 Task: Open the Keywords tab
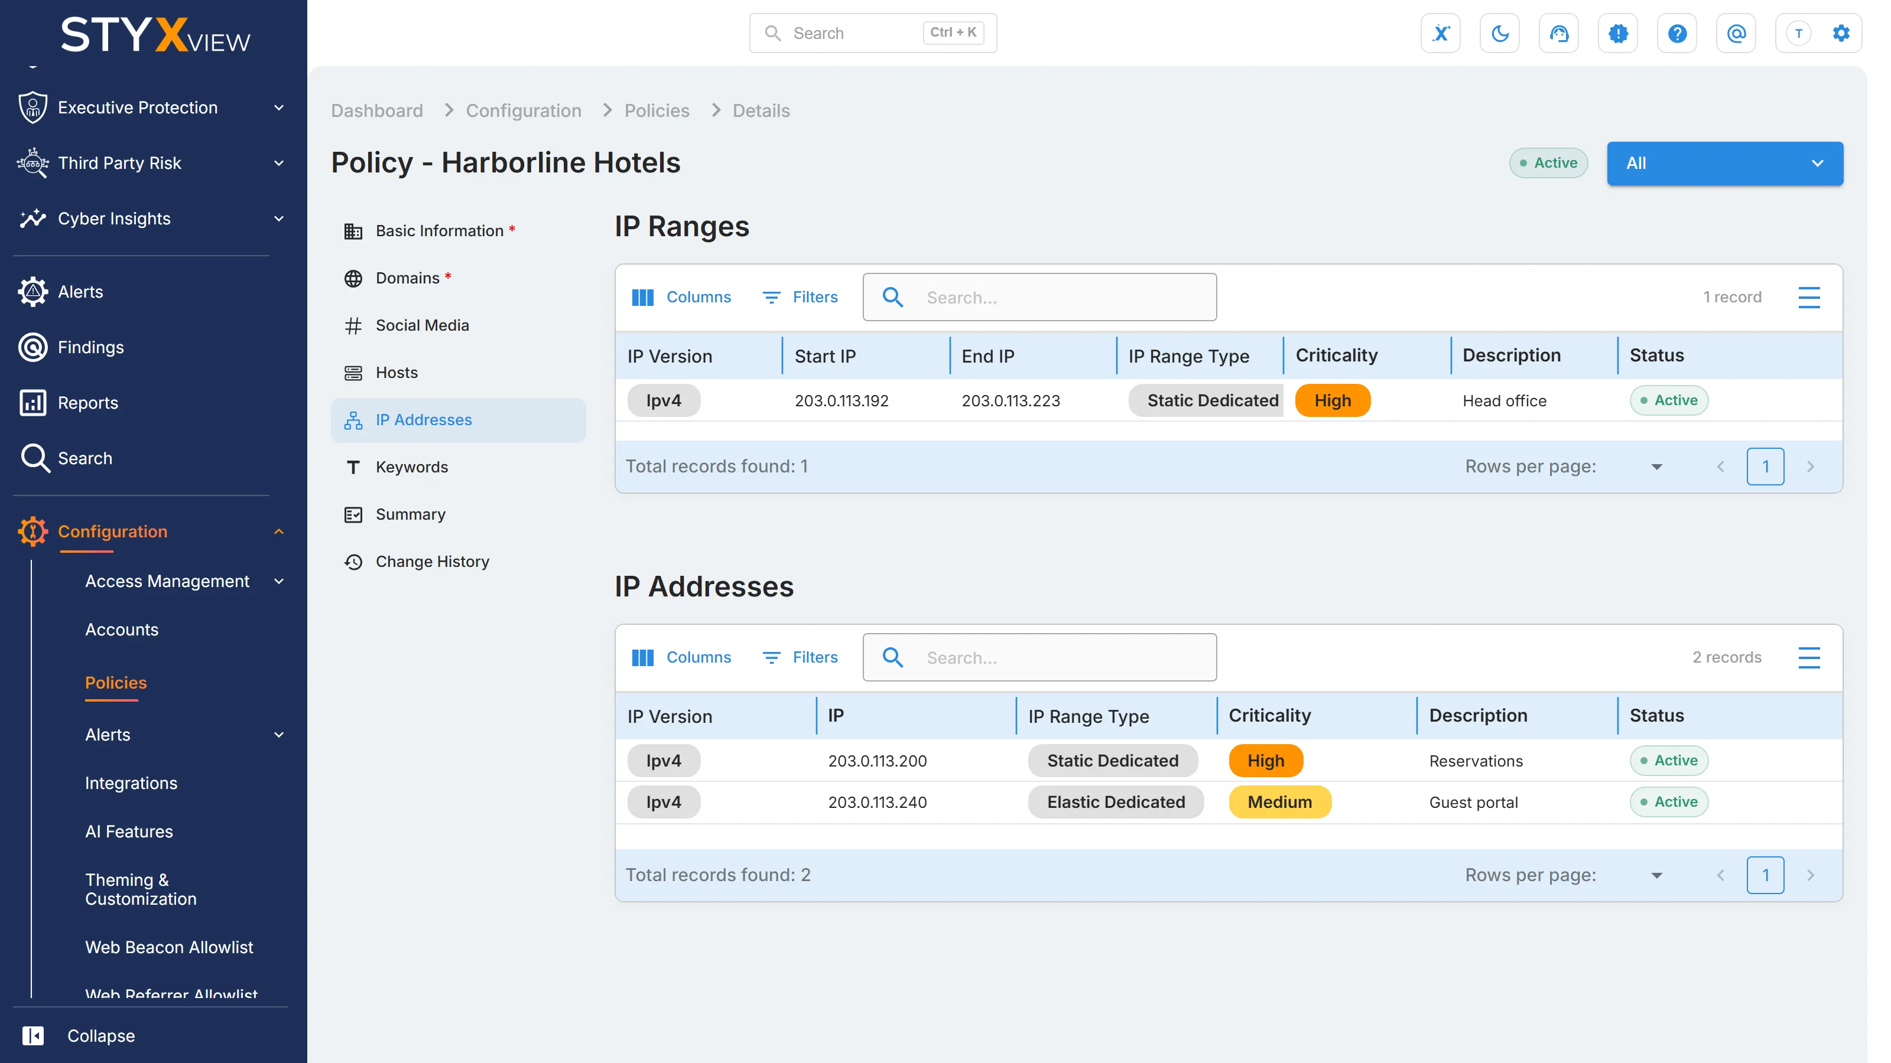pos(458,467)
